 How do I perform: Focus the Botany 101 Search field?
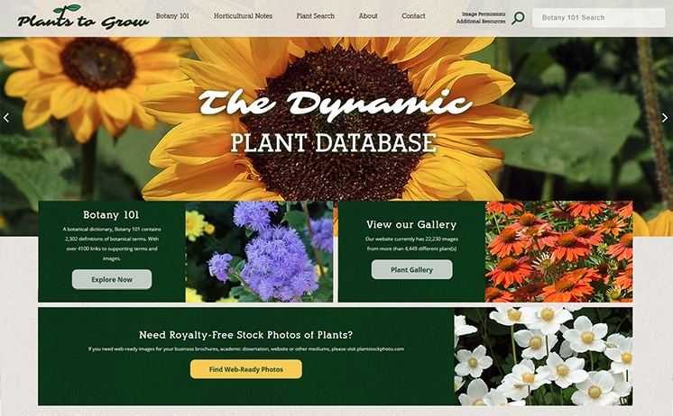[x=598, y=18]
